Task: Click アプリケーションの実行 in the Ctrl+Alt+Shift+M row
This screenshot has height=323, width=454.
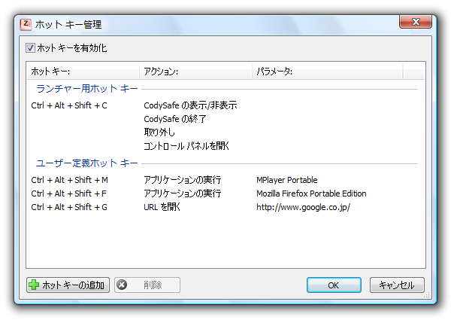Action: [x=183, y=180]
